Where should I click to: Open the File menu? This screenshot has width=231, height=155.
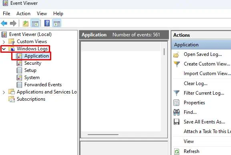[6, 14]
